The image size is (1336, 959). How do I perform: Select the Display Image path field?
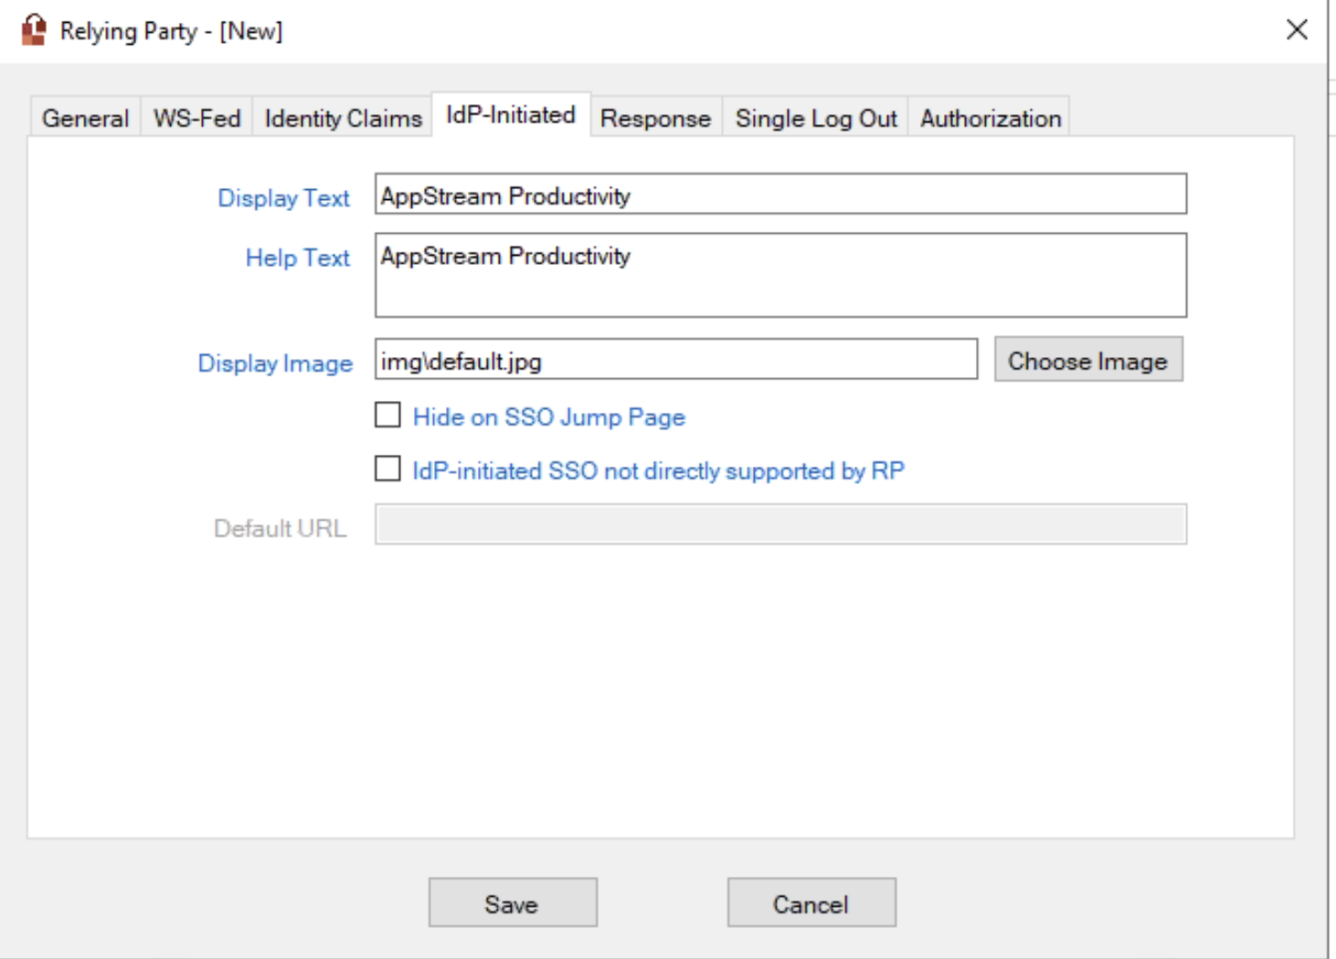pos(676,360)
